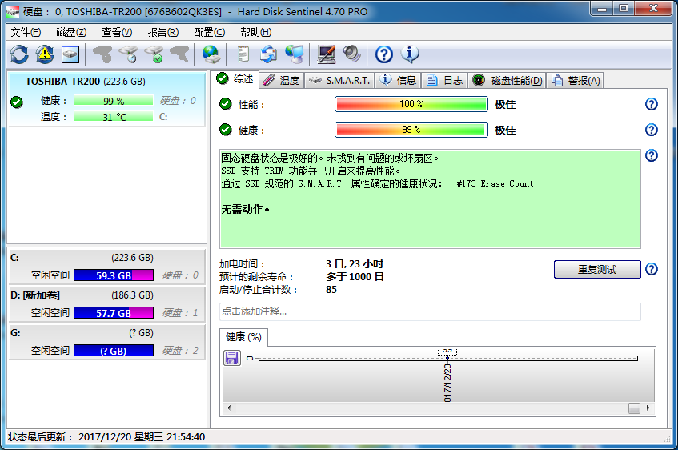This screenshot has height=450, width=678.
Task: Click the first greyed disk test icon
Action: (102, 54)
